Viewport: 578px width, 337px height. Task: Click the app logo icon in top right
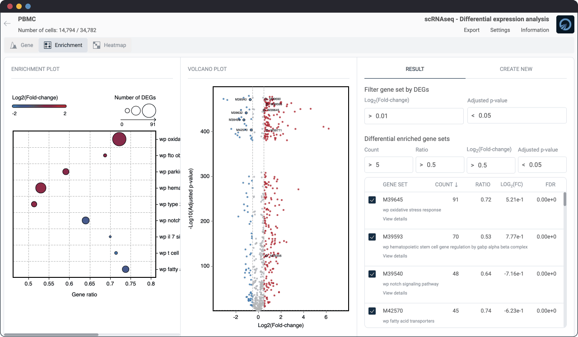coord(565,24)
